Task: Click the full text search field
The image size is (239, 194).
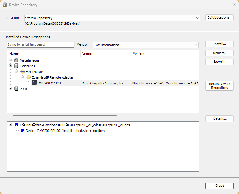Action: 40,44
